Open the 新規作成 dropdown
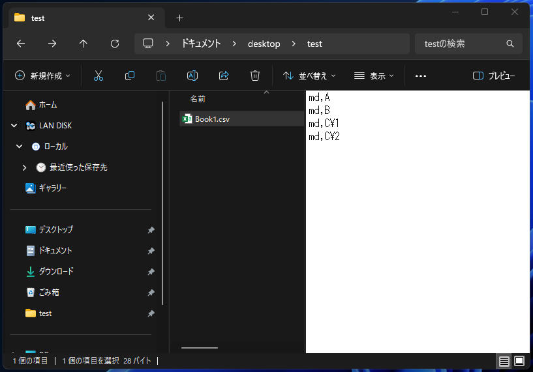The height and width of the screenshot is (372, 533). point(42,76)
